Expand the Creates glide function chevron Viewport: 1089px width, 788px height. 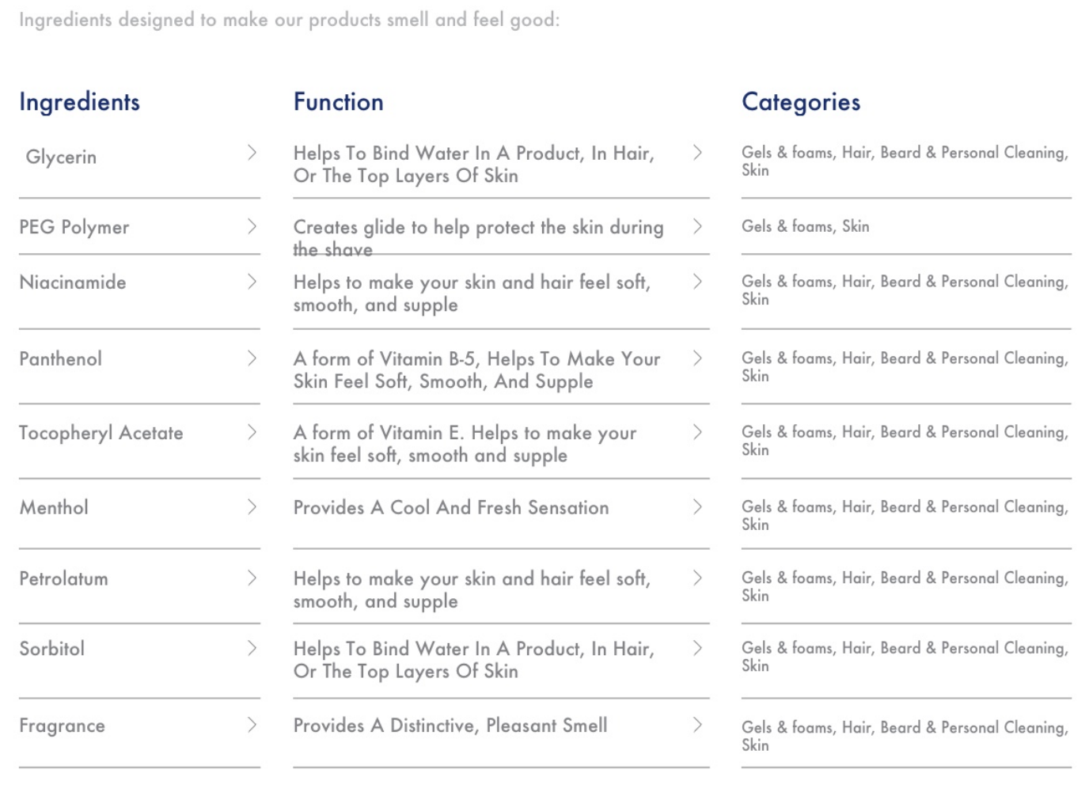click(x=697, y=226)
